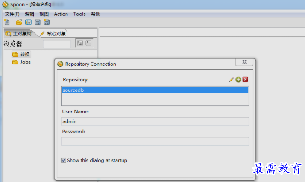Open the 帮助 menu

pos(96,14)
